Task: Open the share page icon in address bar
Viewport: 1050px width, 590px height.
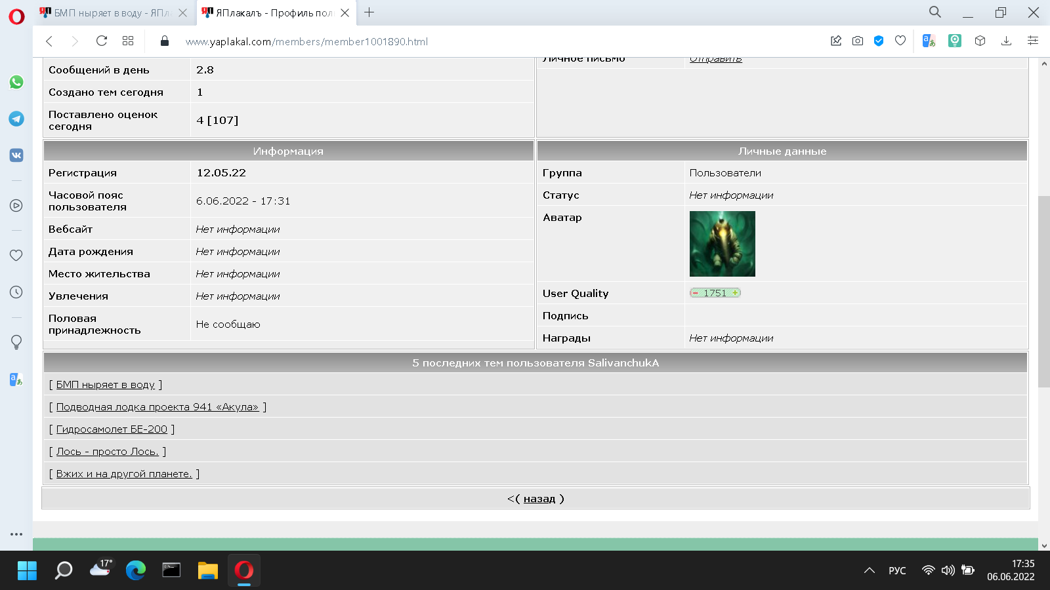Action: [x=836, y=41]
